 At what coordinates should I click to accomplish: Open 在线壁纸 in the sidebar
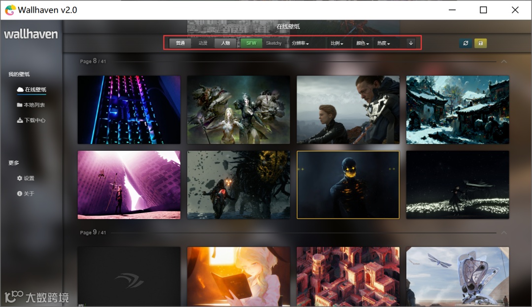[32, 89]
